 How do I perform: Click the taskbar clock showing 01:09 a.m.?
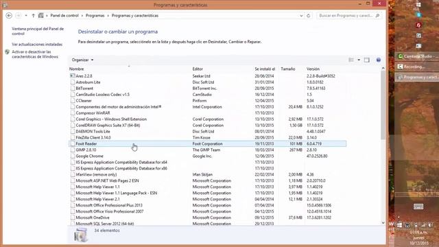coord(419,233)
